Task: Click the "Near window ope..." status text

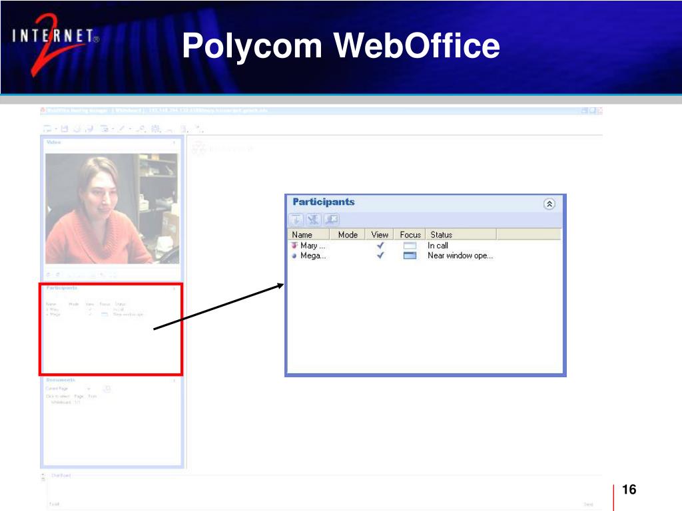Action: point(460,255)
